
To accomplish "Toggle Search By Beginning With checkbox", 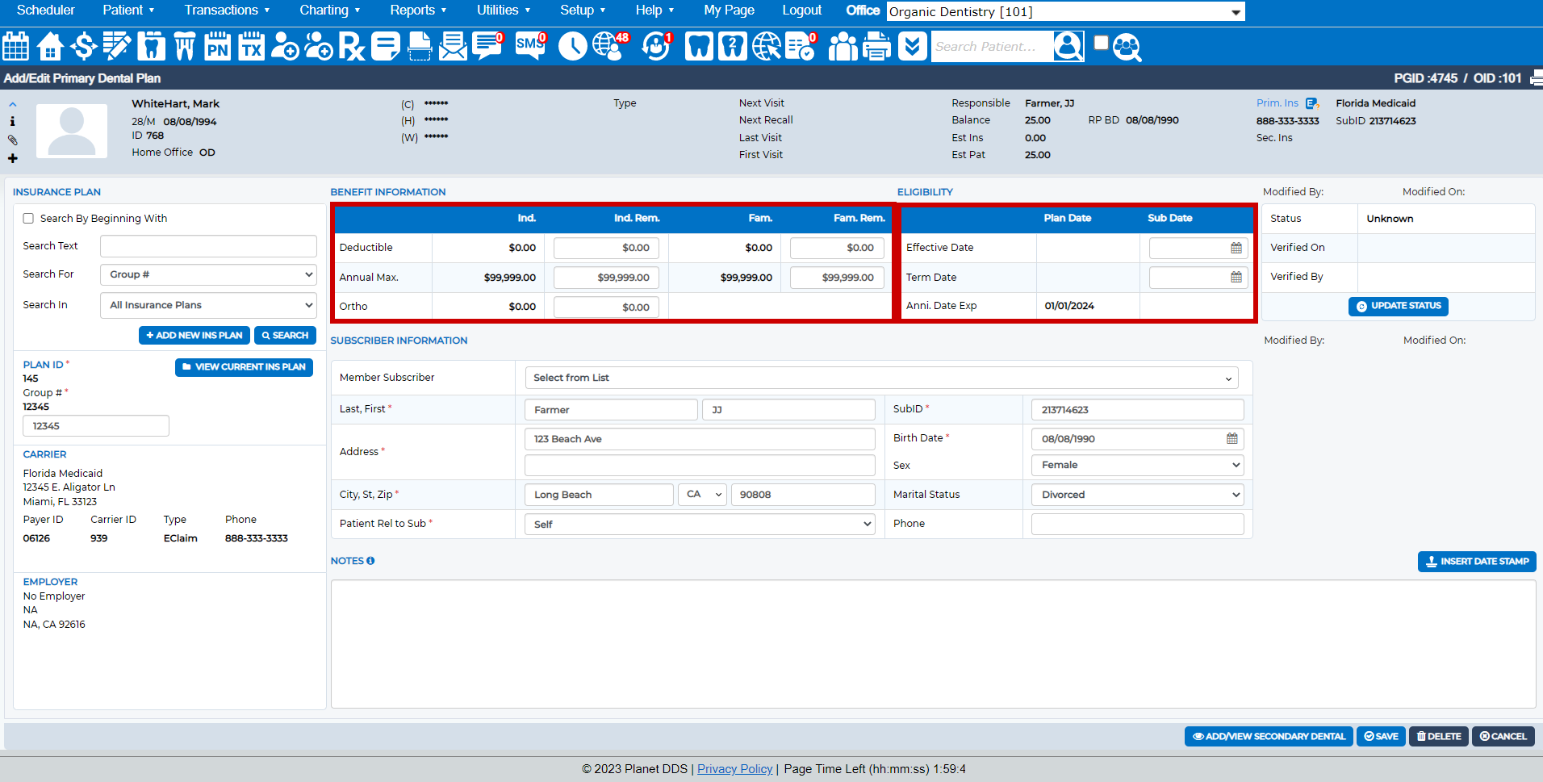I will (x=28, y=219).
